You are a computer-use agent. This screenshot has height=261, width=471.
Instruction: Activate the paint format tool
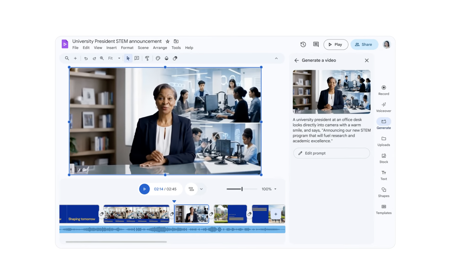click(147, 58)
